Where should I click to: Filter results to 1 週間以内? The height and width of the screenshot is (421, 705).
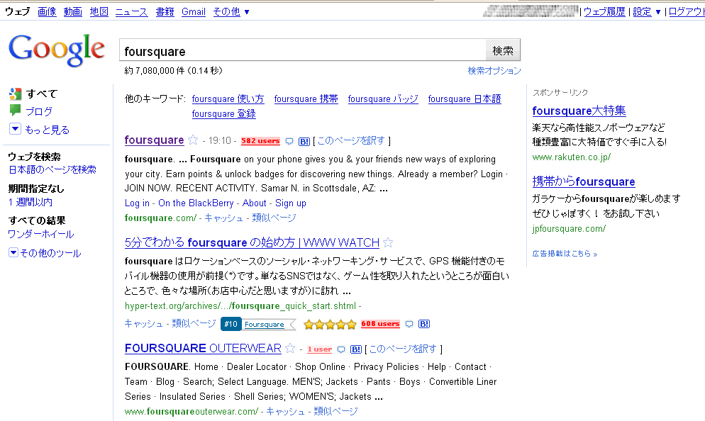click(30, 202)
